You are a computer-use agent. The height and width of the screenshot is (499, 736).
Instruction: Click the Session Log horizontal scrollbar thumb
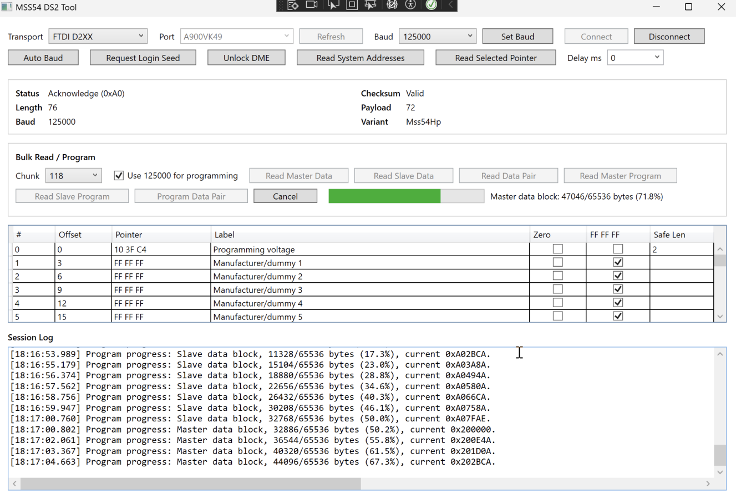pyautogui.click(x=190, y=484)
